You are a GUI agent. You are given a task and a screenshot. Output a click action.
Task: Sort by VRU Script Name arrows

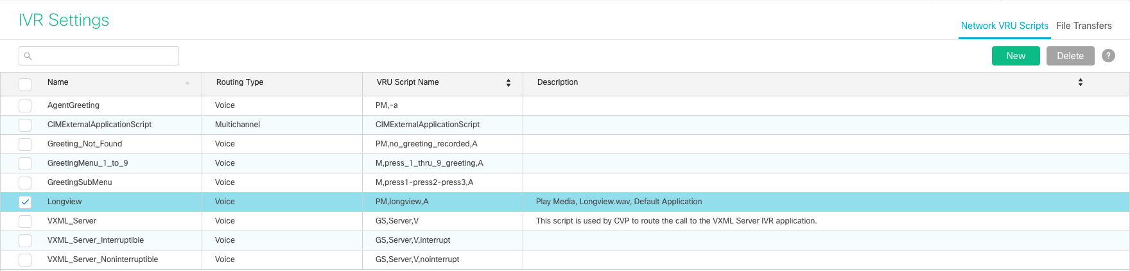pyautogui.click(x=508, y=83)
